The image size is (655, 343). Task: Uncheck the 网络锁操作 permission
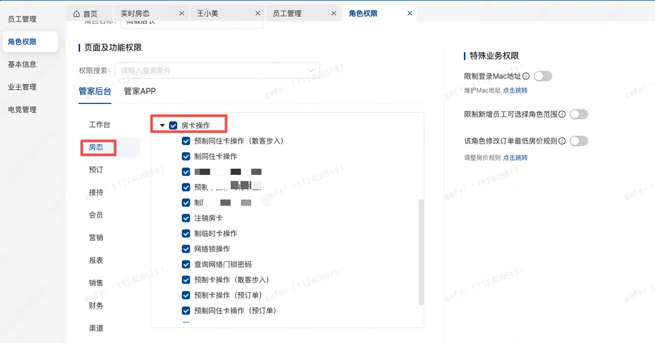[186, 249]
